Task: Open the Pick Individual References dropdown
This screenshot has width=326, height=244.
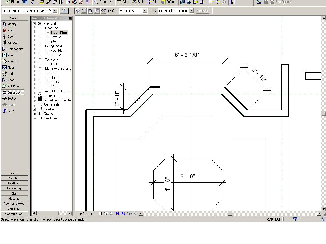Action: (191, 11)
